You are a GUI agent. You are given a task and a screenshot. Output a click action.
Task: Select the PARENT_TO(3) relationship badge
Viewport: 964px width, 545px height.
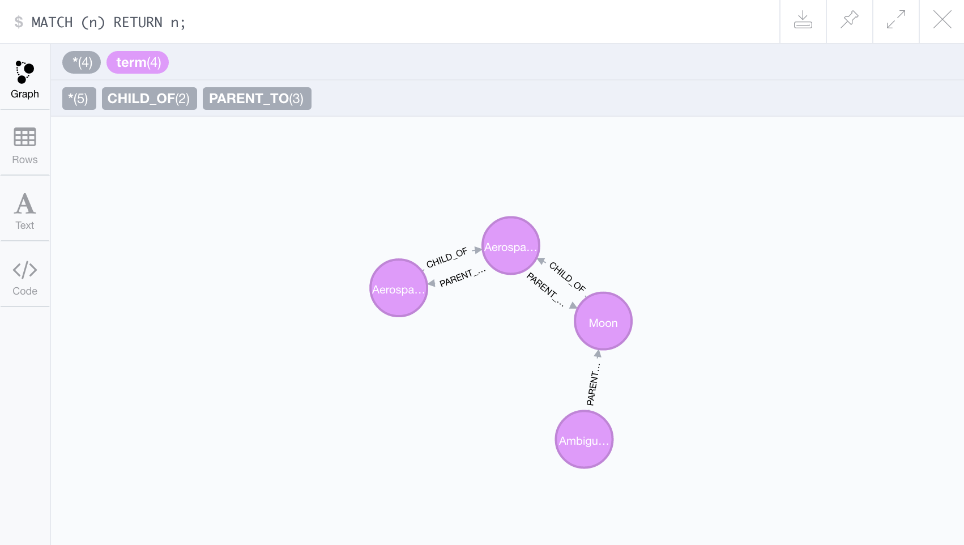coord(257,99)
